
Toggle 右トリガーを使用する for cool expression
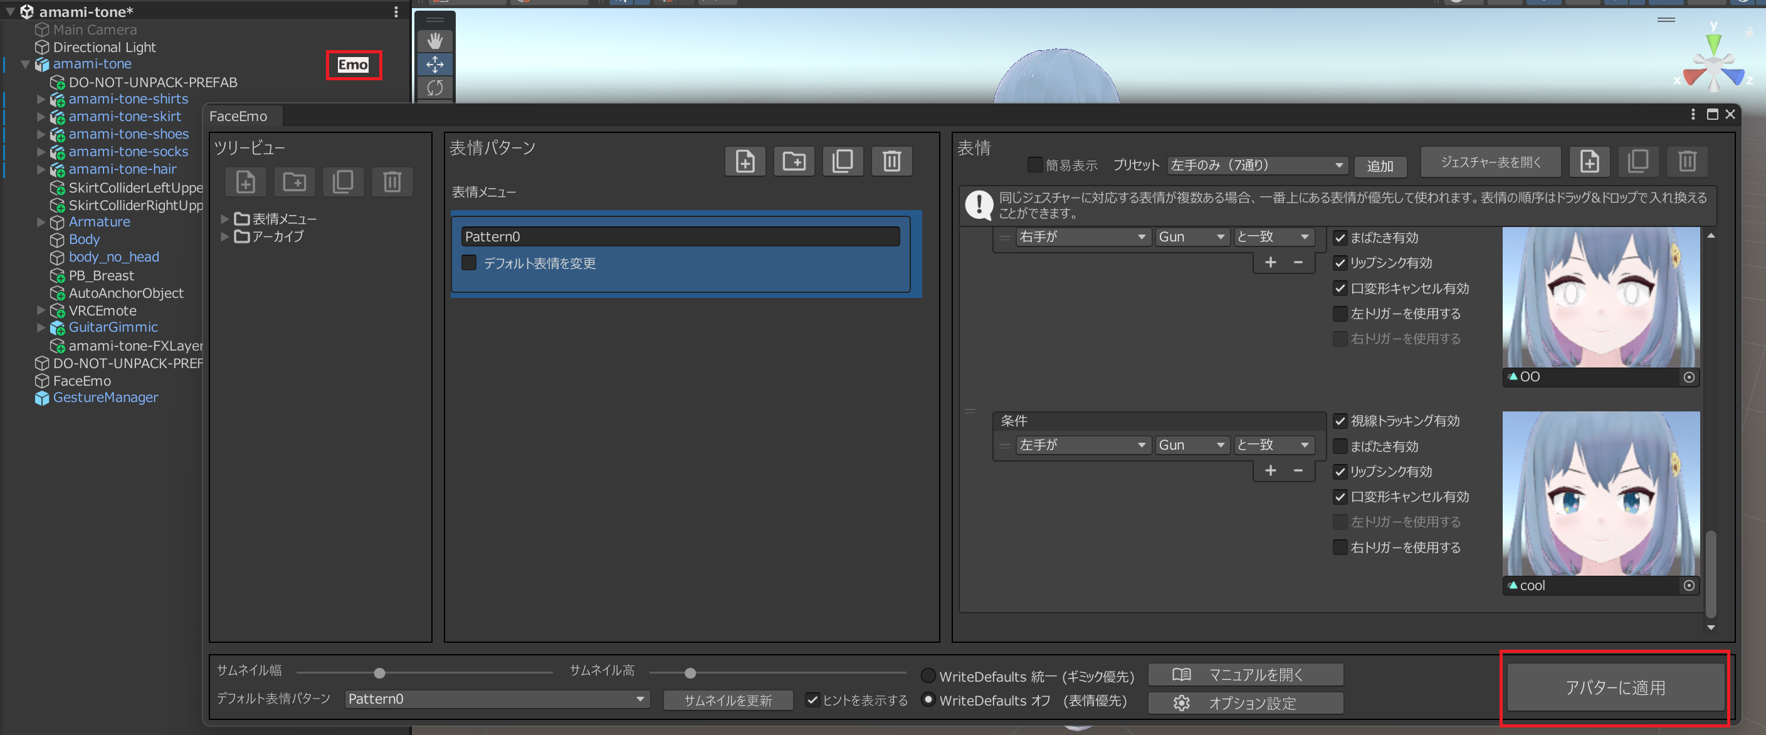pos(1340,548)
